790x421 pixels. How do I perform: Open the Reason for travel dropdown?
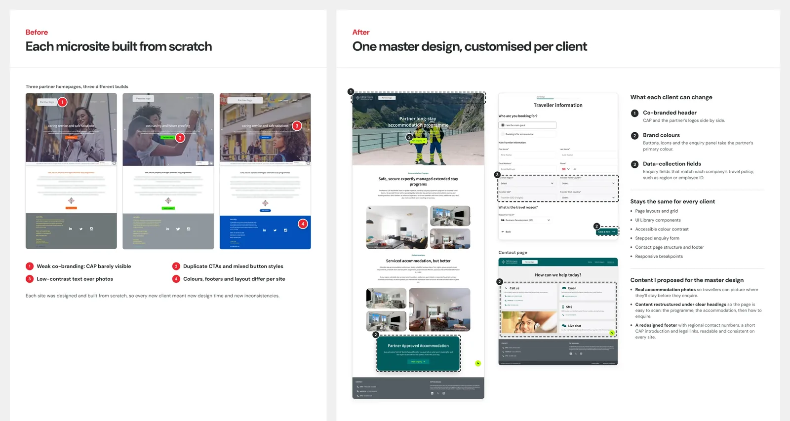526,220
